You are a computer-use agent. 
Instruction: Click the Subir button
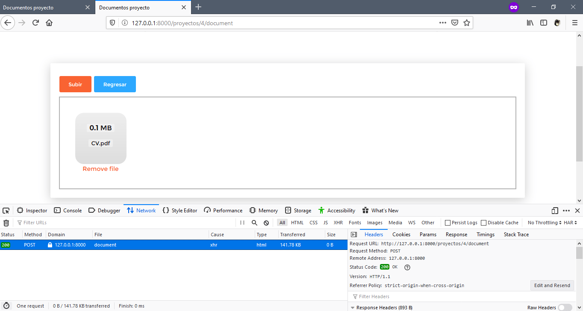pos(75,84)
